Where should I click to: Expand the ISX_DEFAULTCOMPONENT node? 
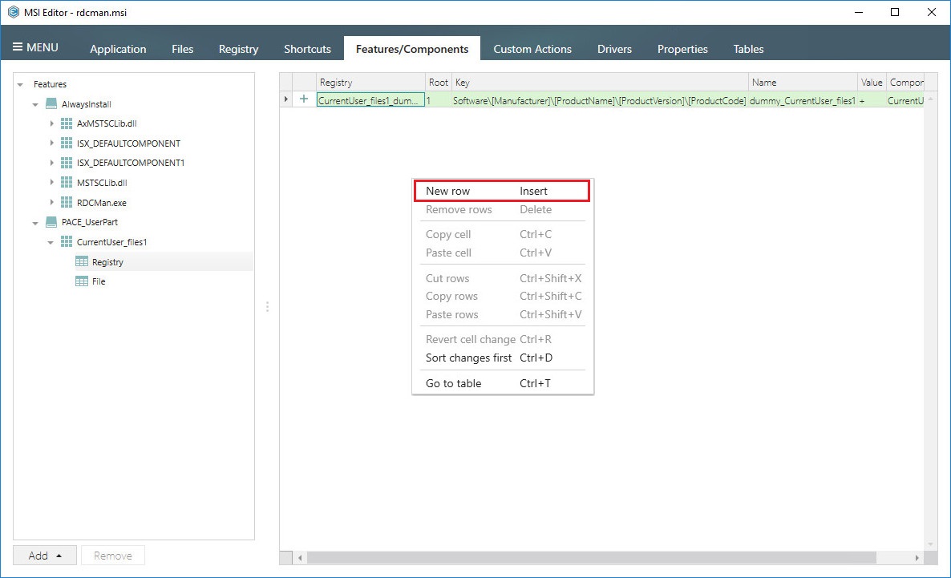pos(51,143)
